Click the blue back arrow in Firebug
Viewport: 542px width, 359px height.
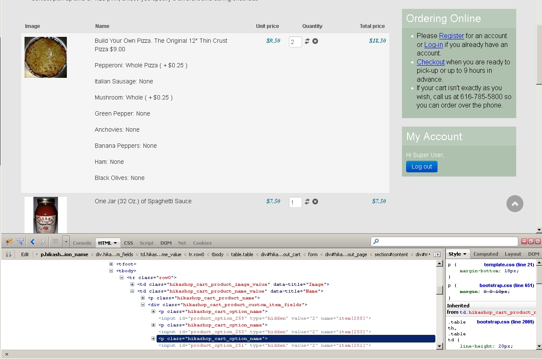coord(33,242)
